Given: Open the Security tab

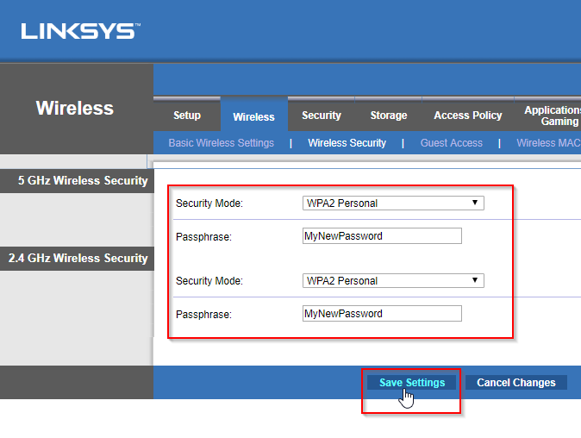Looking at the screenshot, I should pyautogui.click(x=322, y=115).
